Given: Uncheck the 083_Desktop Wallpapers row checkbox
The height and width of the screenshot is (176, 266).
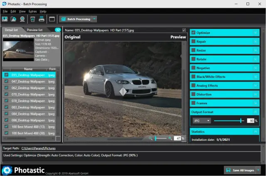Looking at the screenshot, I should click(x=6, y=107).
